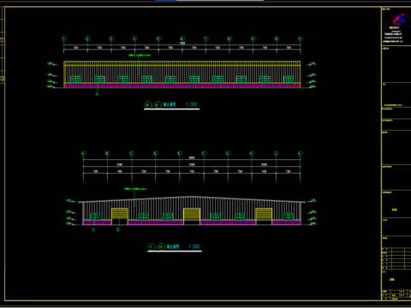The image size is (411, 308).
Task: Click the circled K in the upper drawing title
Action: (x=158, y=104)
